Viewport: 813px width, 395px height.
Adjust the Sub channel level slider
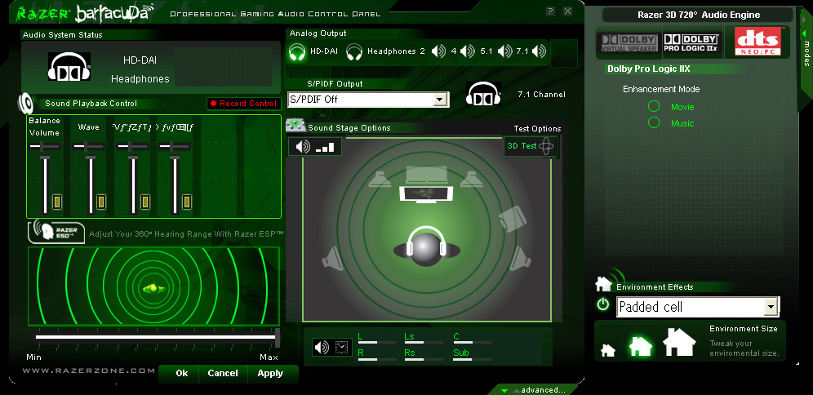[473, 359]
